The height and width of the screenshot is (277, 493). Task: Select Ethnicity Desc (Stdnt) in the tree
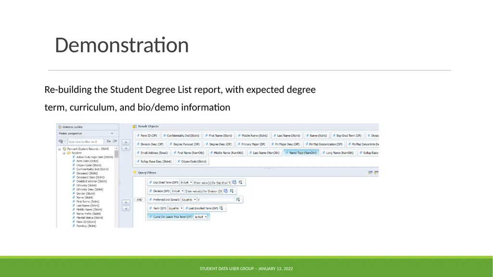coord(89,189)
